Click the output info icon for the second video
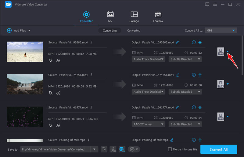Screen dimensions: 244x157 (194, 75)
